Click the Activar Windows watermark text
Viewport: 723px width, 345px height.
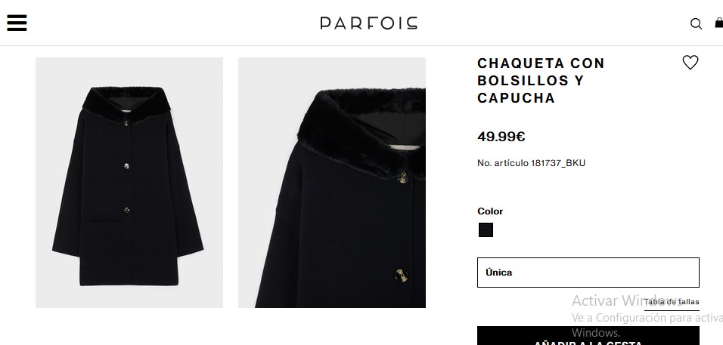point(628,300)
